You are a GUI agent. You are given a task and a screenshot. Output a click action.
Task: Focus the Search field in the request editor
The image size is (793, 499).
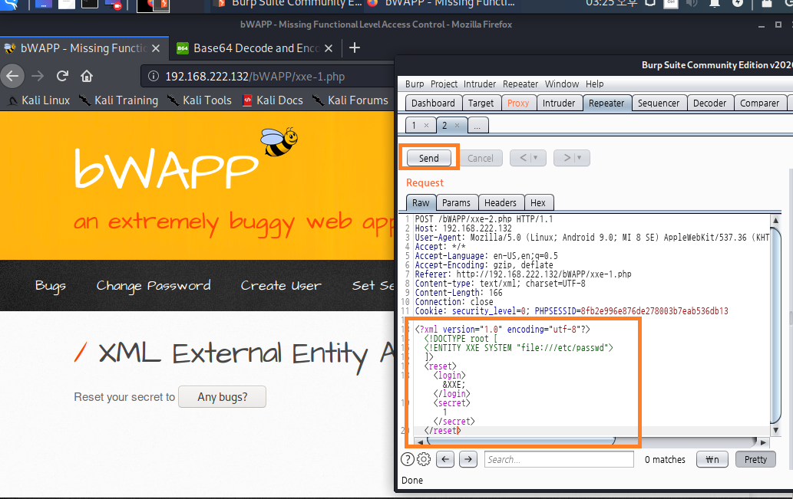pos(559,459)
